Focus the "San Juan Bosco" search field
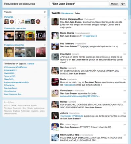The image size is (131, 144). [79, 4]
